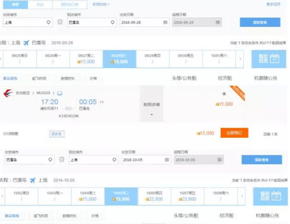Click next-dates arrow after 10/01 周六
Viewport: 290px width, 224px height.
coord(240,59)
